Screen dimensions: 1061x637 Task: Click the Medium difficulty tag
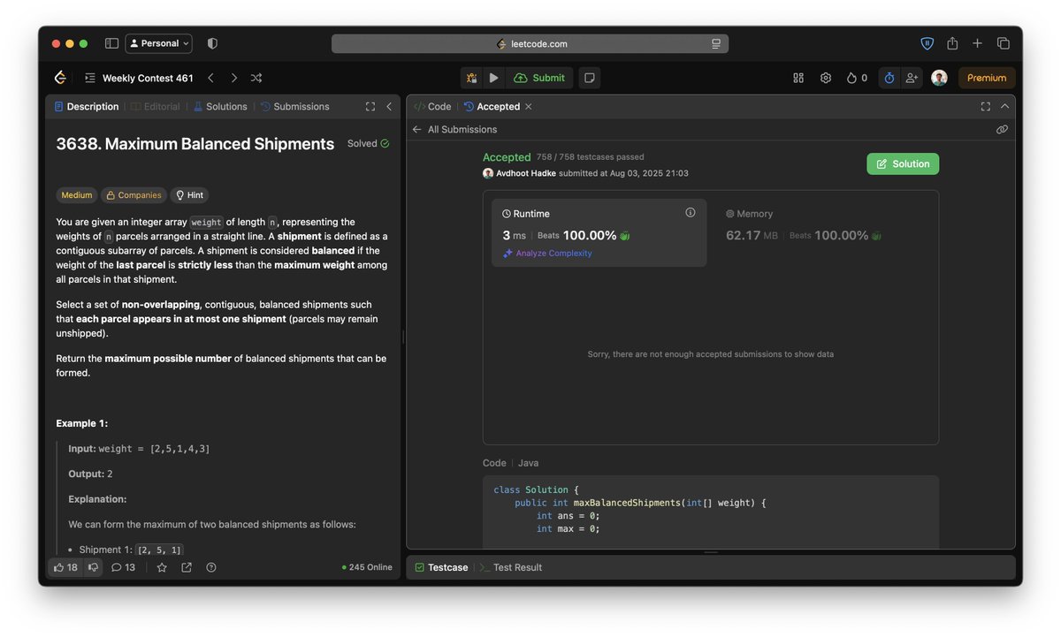[77, 195]
